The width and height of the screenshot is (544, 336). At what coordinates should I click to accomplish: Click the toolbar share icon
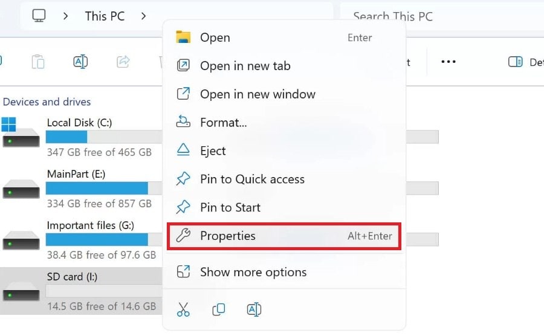[x=123, y=62]
